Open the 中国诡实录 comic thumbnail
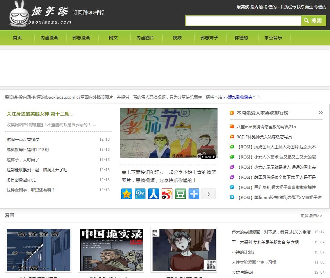The width and height of the screenshot is (330, 278). point(111,250)
